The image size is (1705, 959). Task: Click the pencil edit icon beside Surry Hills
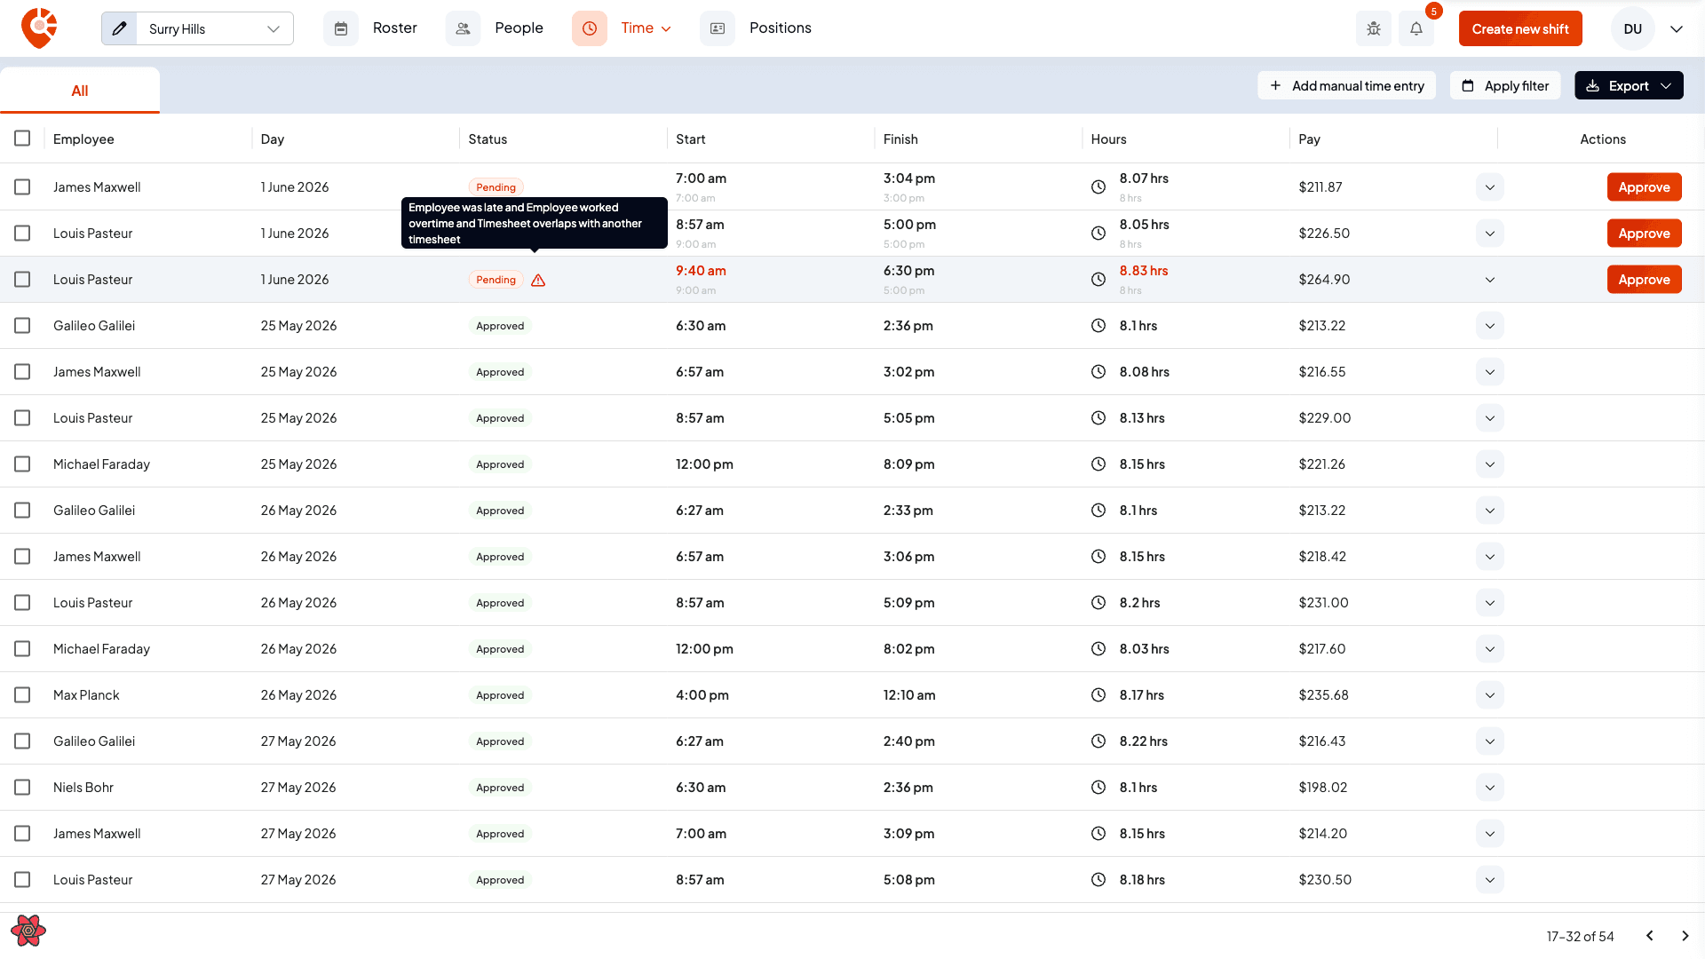click(x=120, y=28)
